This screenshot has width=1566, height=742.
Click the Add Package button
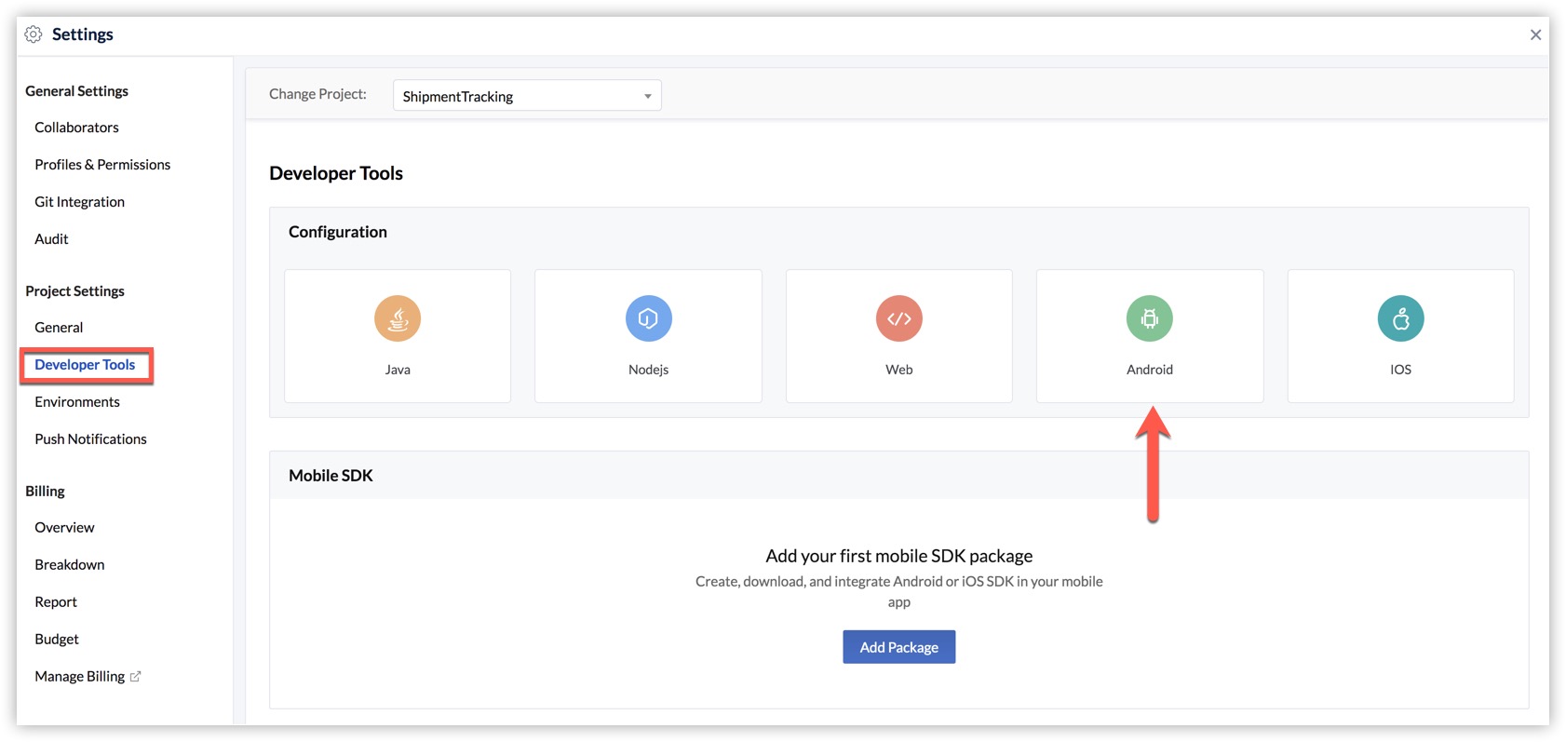[x=898, y=647]
